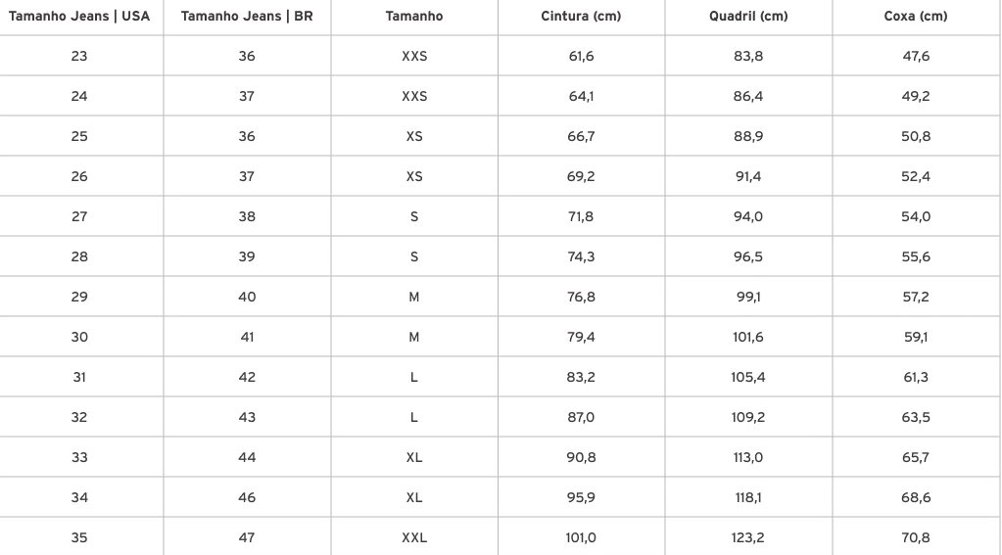The height and width of the screenshot is (555, 1002).
Task: Click BR size 47 cell
Action: pyautogui.click(x=247, y=537)
